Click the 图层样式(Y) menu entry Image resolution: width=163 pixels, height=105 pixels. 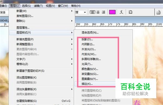coord(42,33)
